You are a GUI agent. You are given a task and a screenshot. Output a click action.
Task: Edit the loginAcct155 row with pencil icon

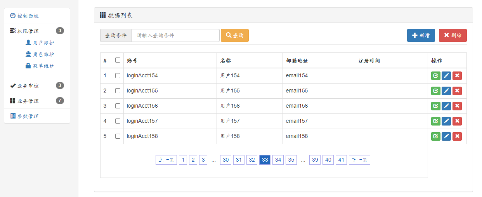click(446, 91)
